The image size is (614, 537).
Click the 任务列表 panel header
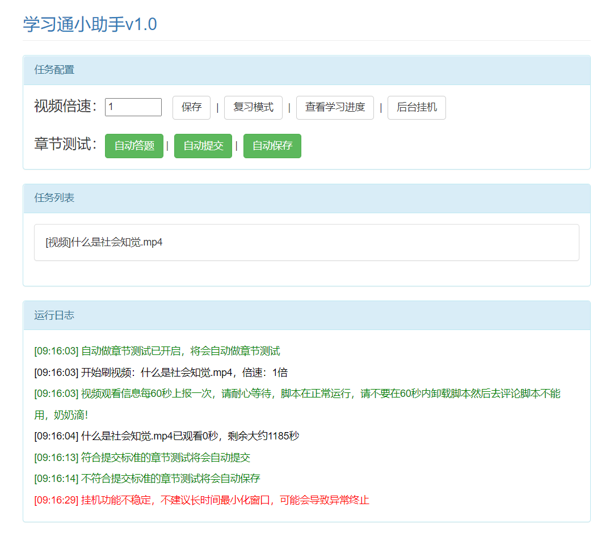pos(306,198)
